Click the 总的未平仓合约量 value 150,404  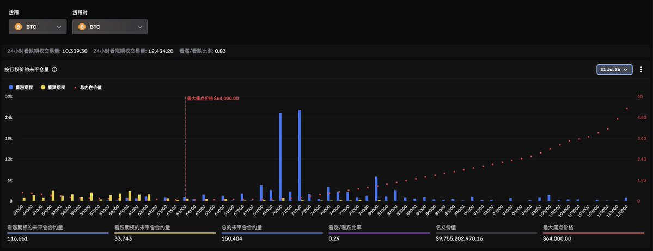coord(231,238)
